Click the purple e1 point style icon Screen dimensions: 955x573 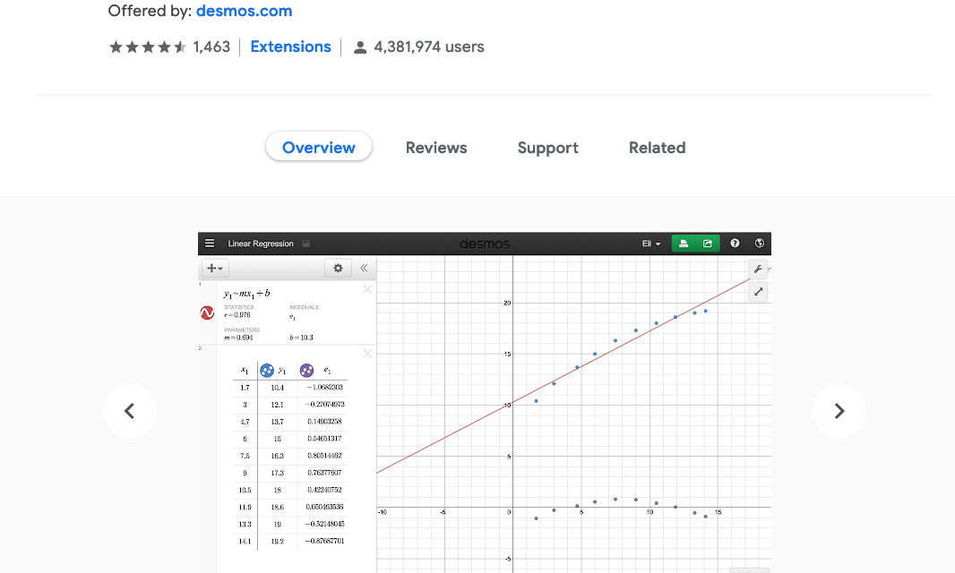[307, 371]
